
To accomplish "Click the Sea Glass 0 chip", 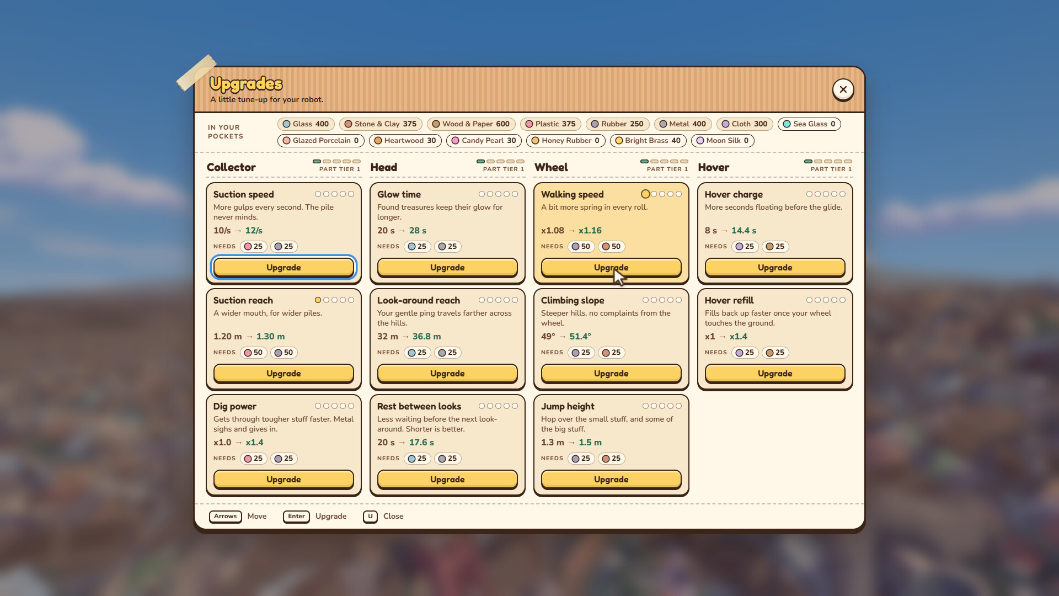I will pyautogui.click(x=809, y=124).
